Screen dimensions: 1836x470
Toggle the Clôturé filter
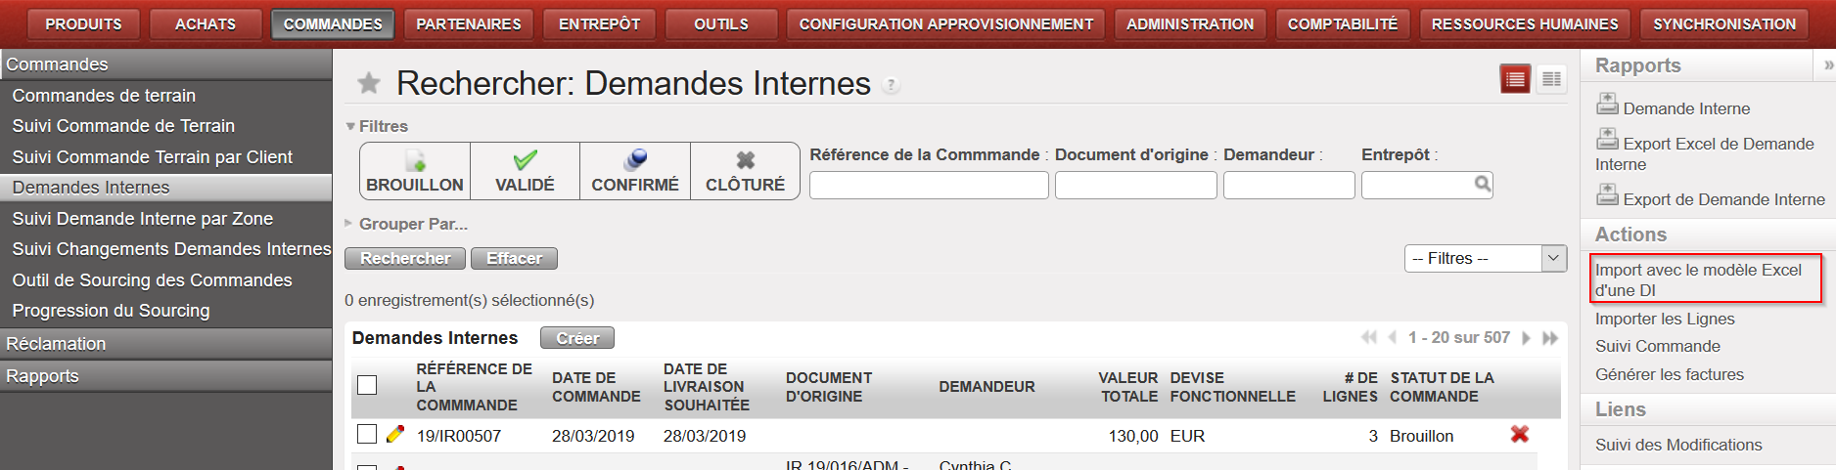745,171
